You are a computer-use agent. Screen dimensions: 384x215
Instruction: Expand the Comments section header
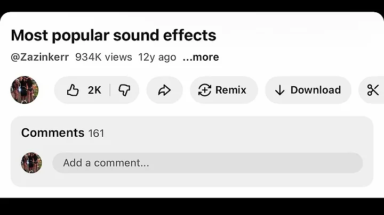click(x=53, y=133)
